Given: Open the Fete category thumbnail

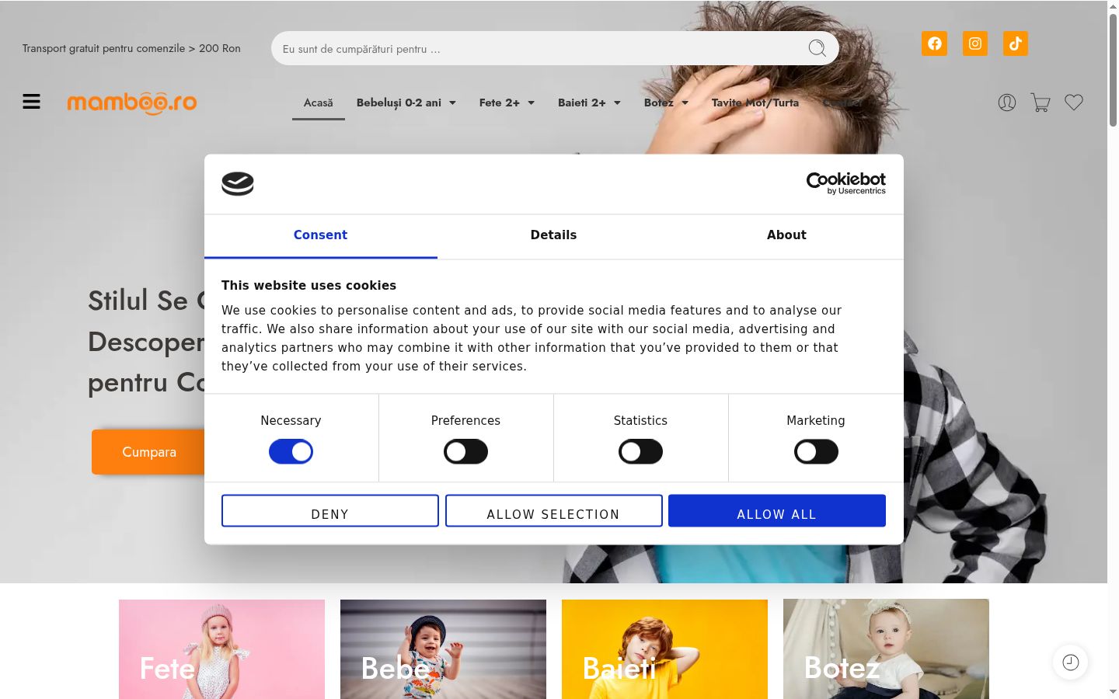Looking at the screenshot, I should [221, 649].
